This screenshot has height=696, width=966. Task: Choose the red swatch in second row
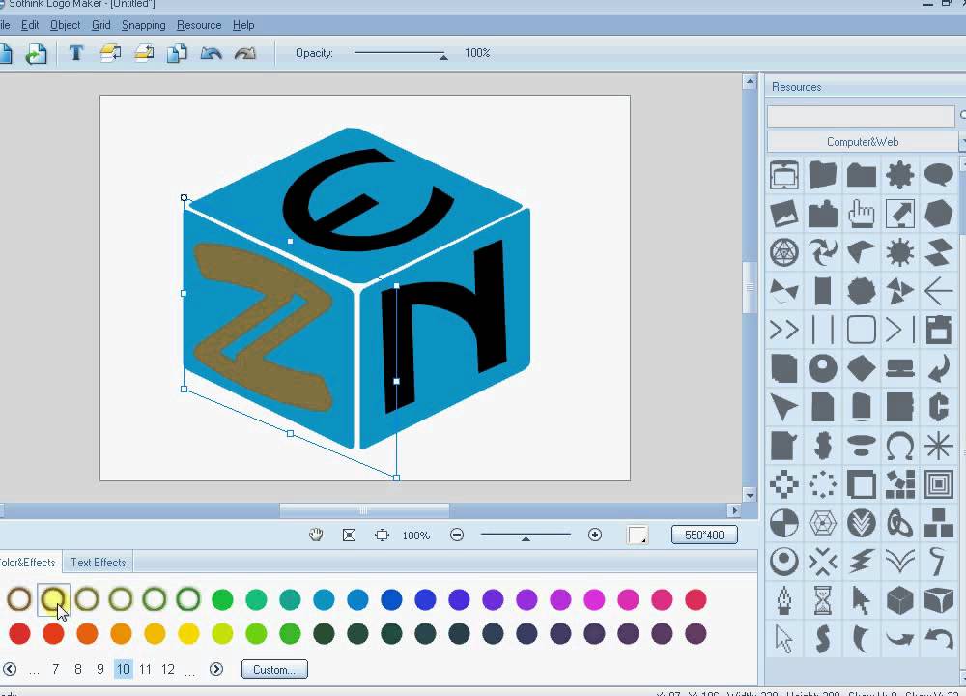click(x=19, y=634)
